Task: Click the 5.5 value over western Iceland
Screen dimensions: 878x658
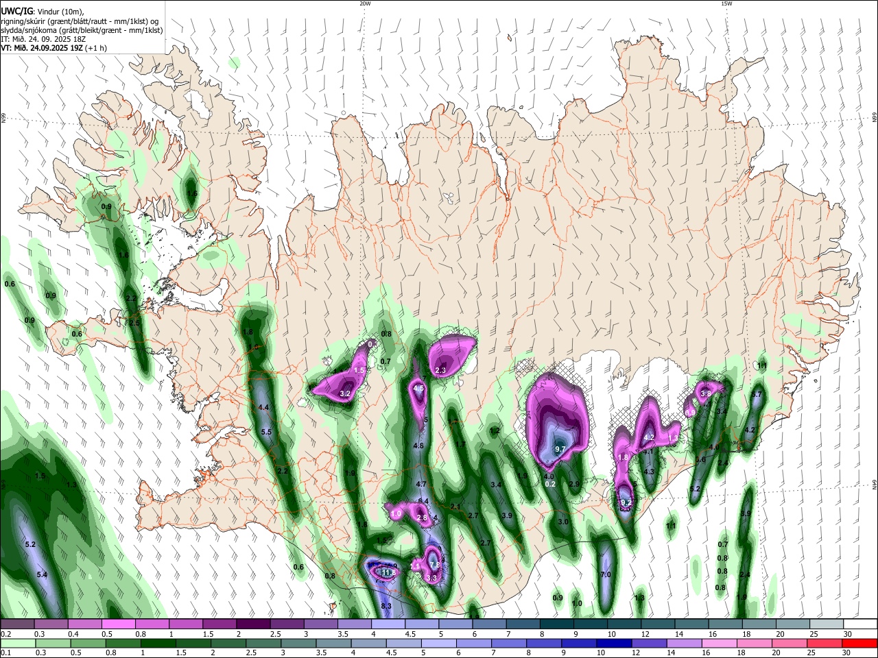Action: coord(267,432)
